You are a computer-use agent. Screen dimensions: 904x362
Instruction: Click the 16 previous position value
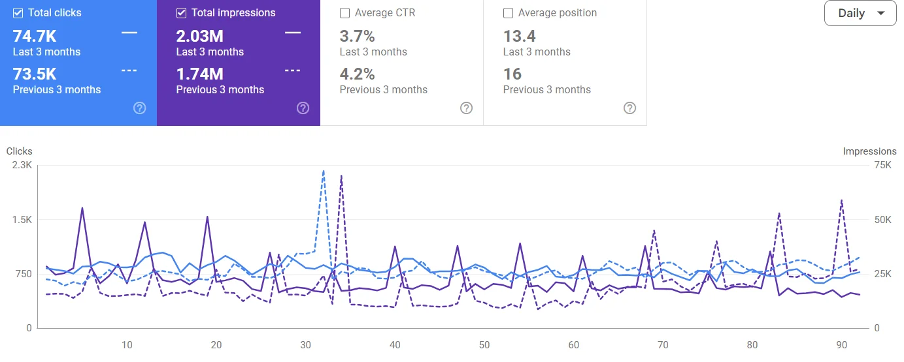tap(512, 74)
